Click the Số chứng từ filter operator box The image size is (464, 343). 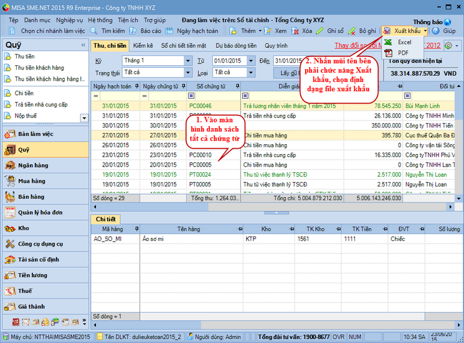click(191, 96)
